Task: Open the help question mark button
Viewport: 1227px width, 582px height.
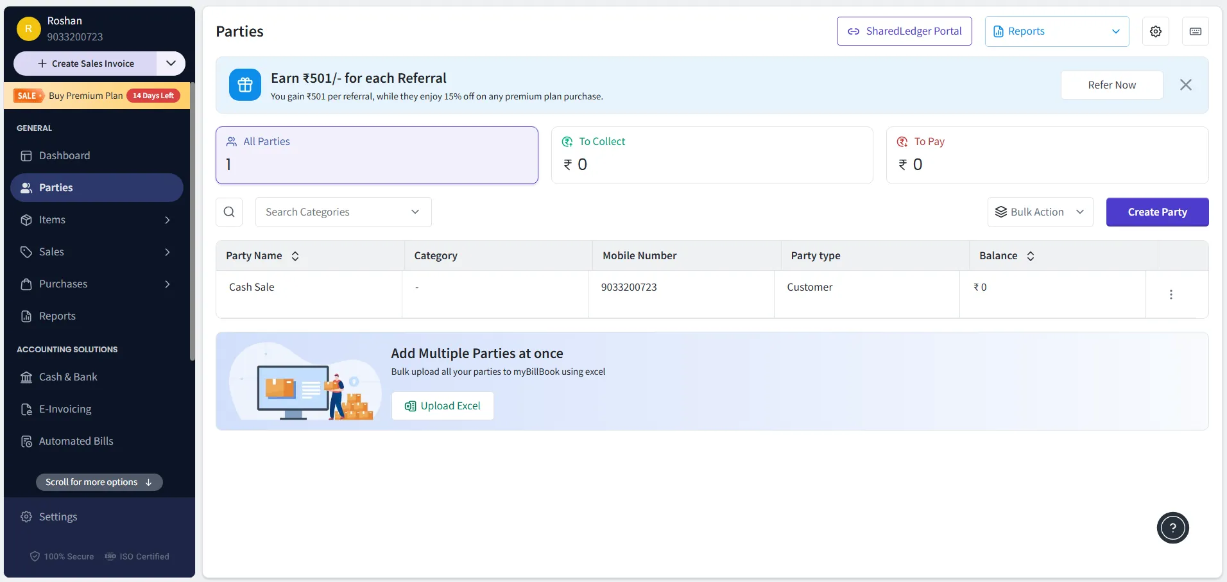Action: click(x=1172, y=528)
